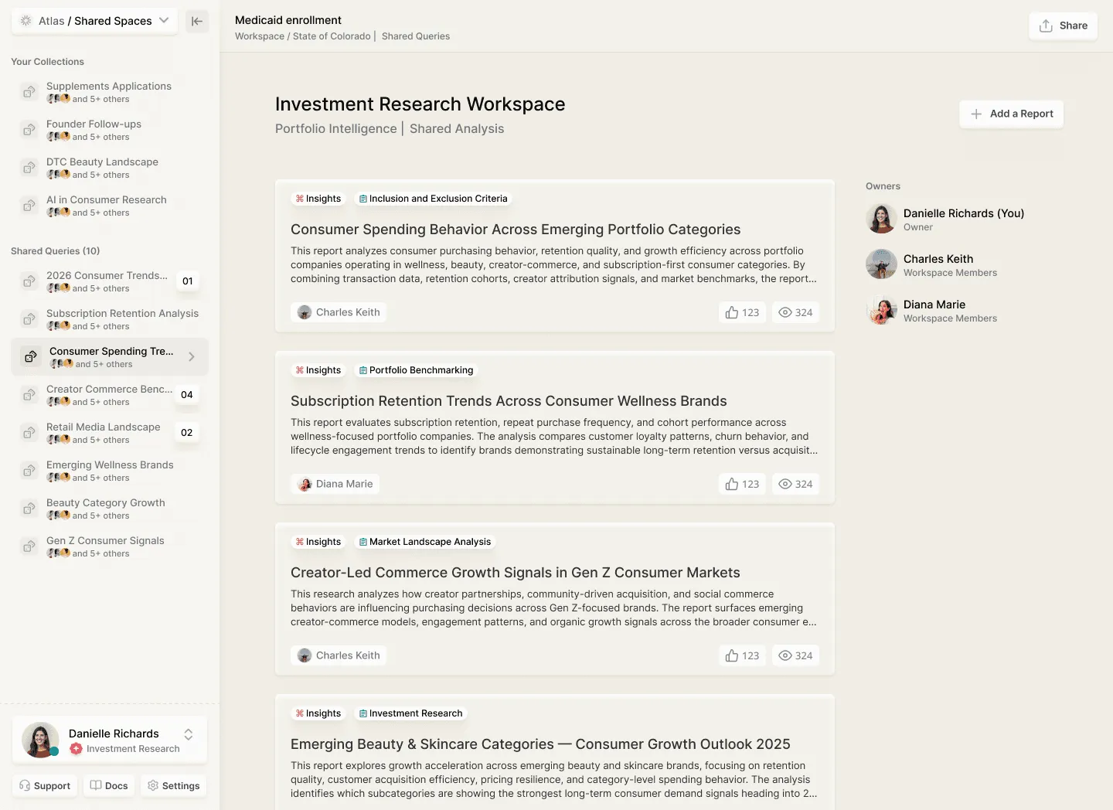Viewport: 1113px width, 810px height.
Task: Open Diana Marie's owner profile avatar
Action: point(881,310)
